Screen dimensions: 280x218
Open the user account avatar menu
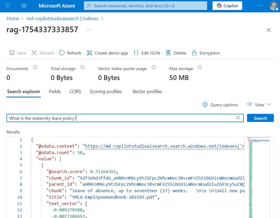tap(273, 6)
